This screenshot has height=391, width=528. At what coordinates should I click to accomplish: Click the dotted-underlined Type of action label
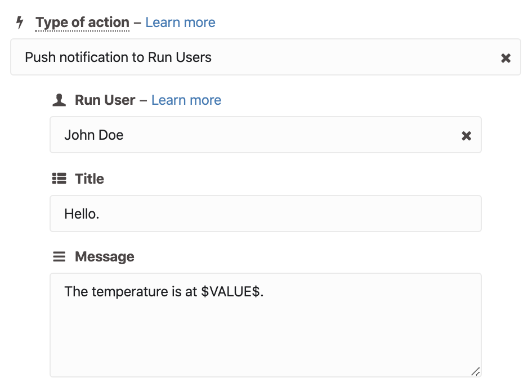point(83,23)
